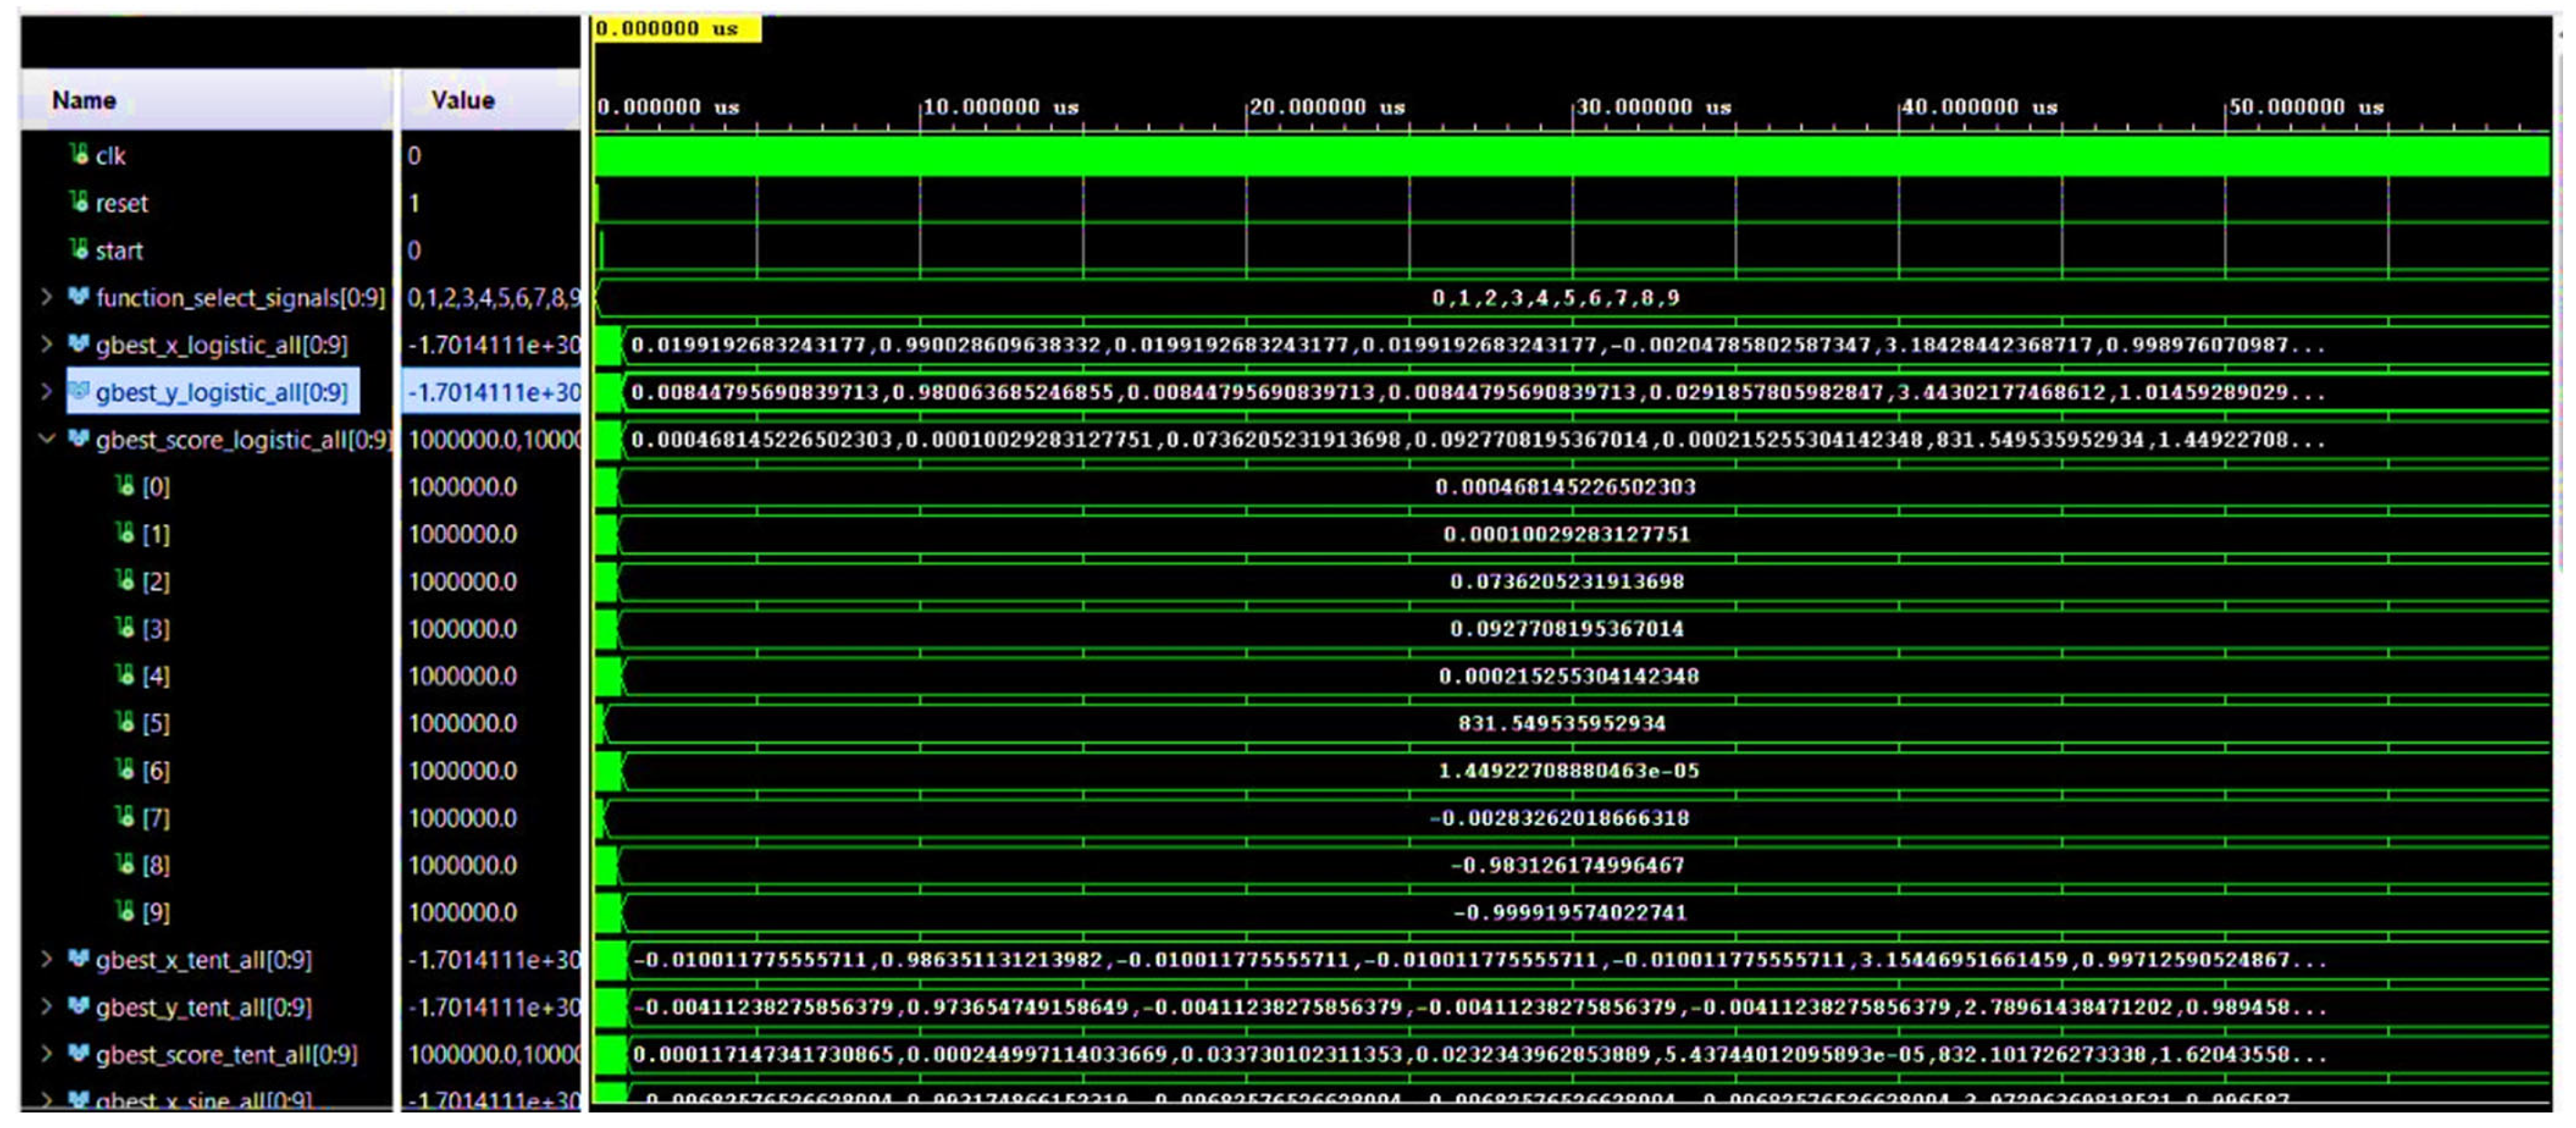Click the Value column header
Screen dimensions: 2576x1128
(462, 100)
